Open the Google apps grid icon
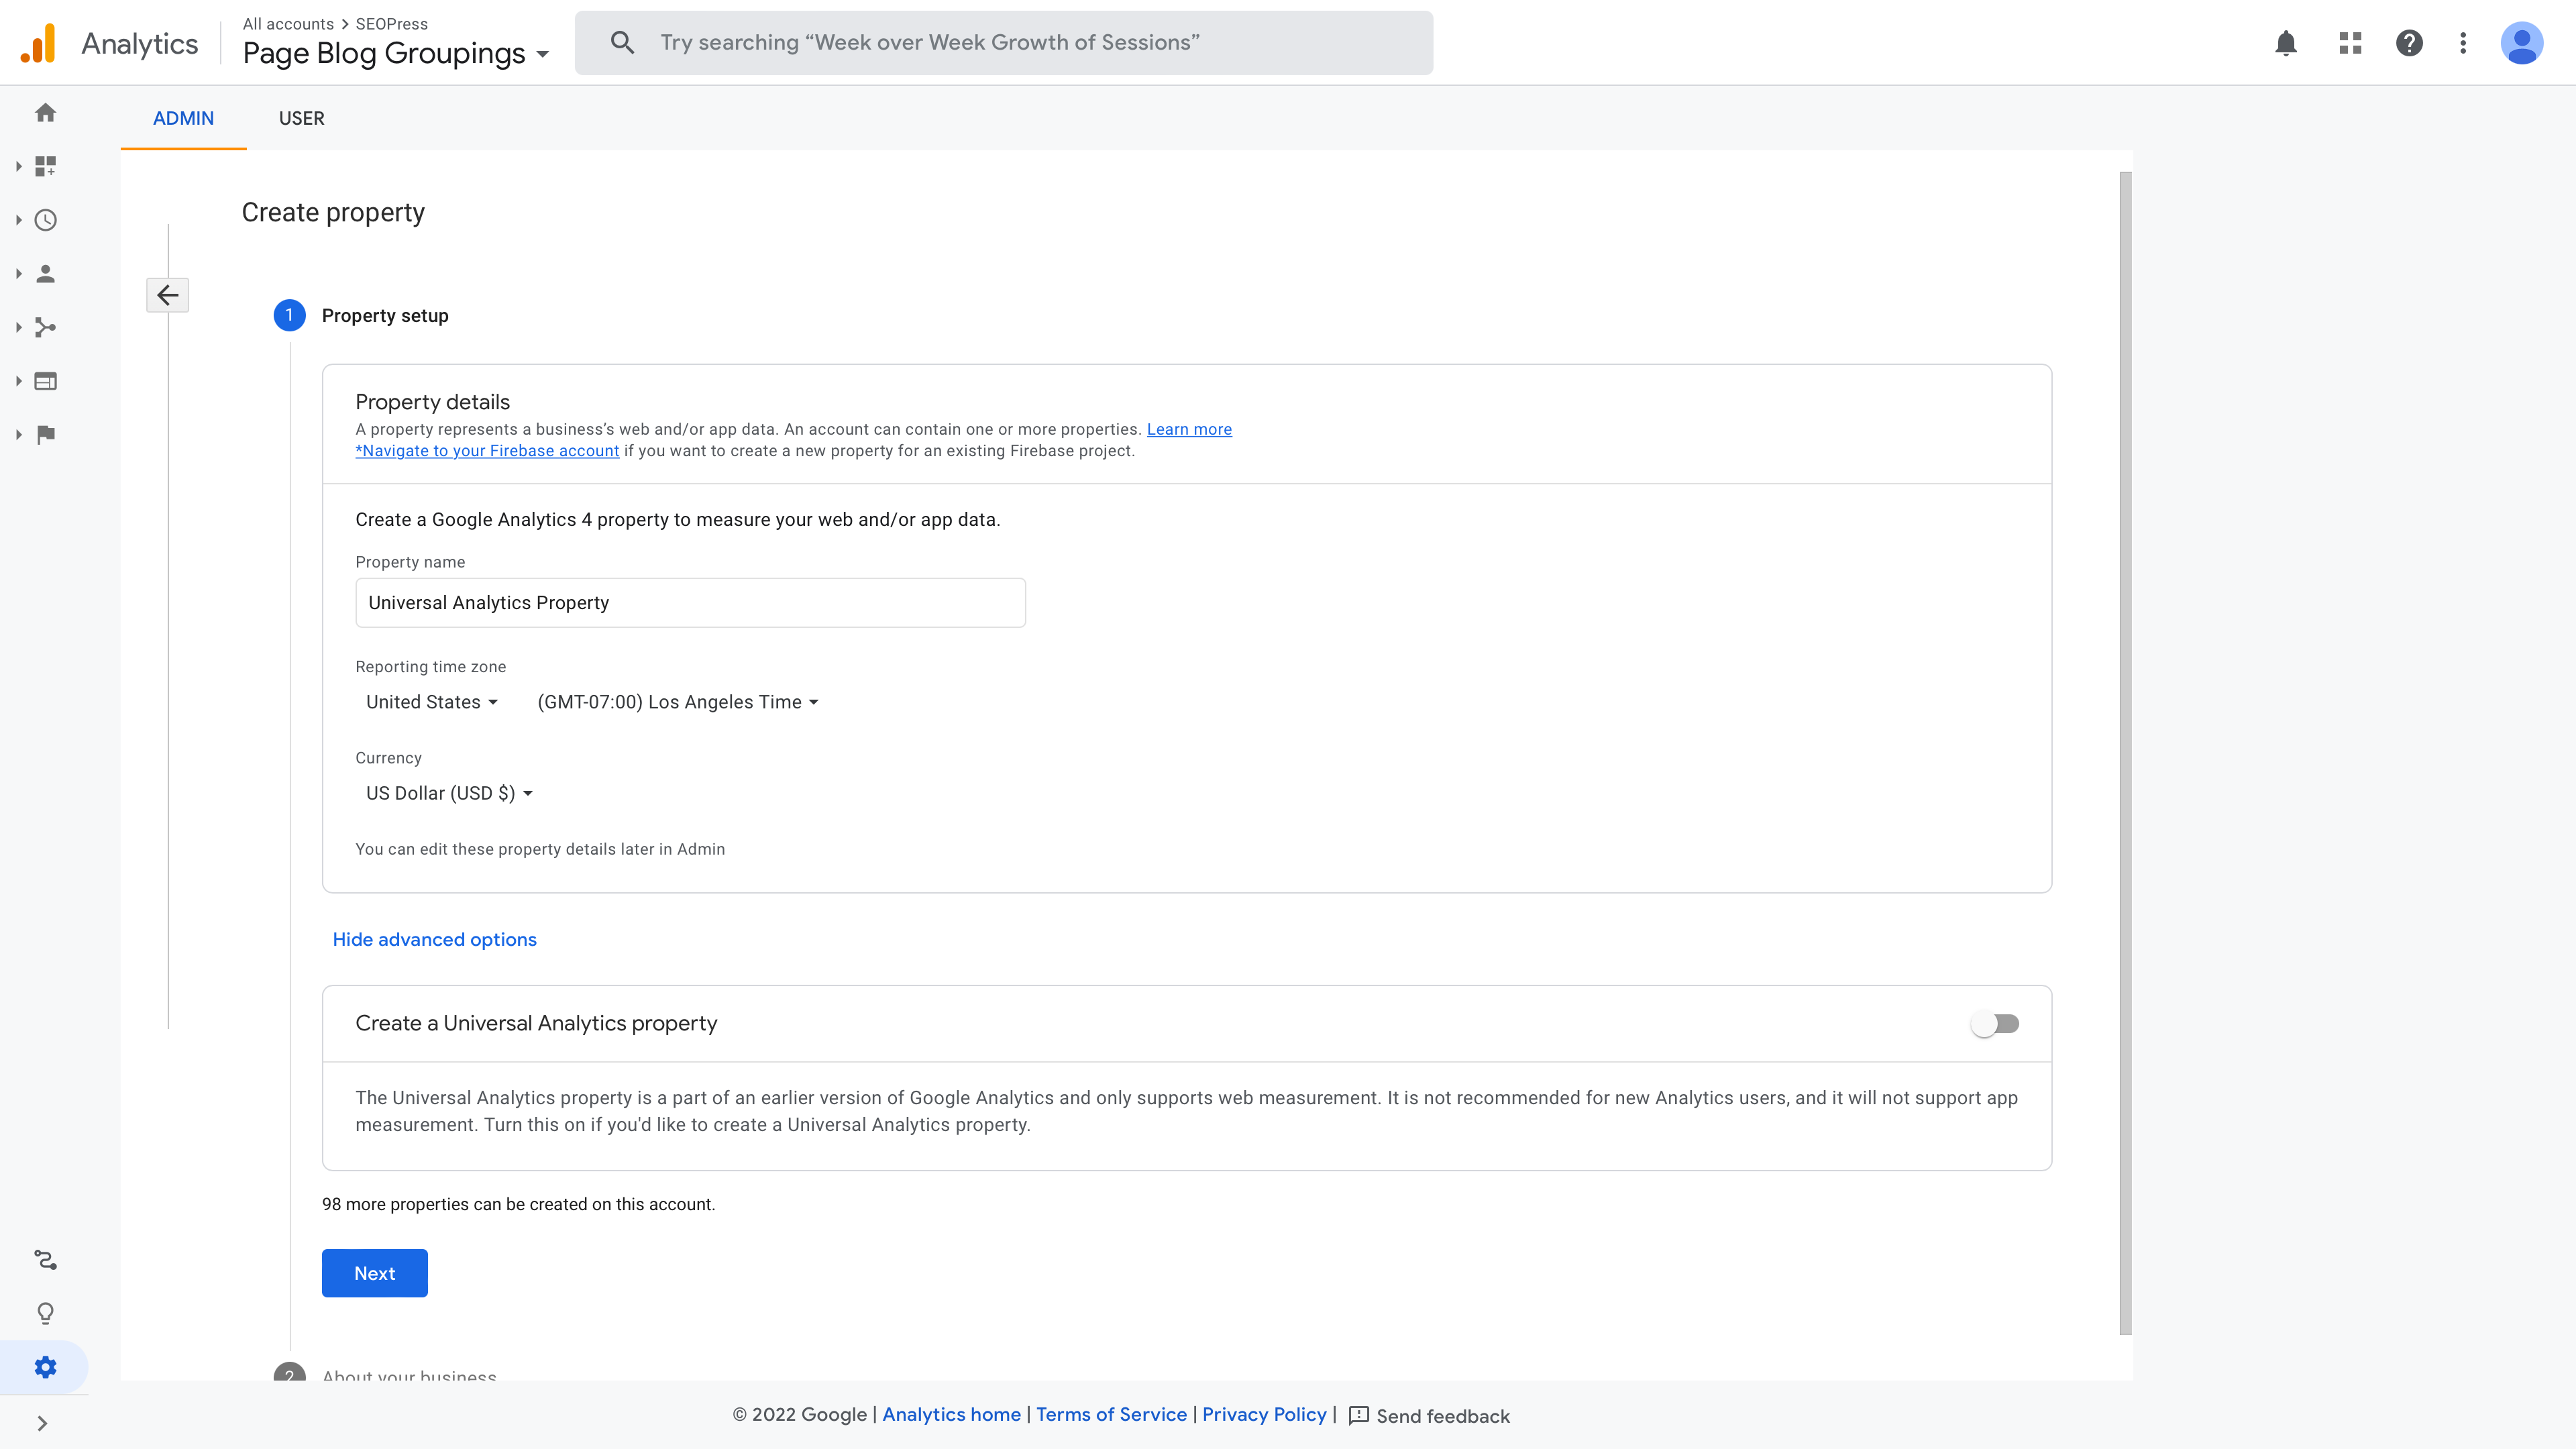This screenshot has width=2576, height=1449. click(x=2350, y=43)
